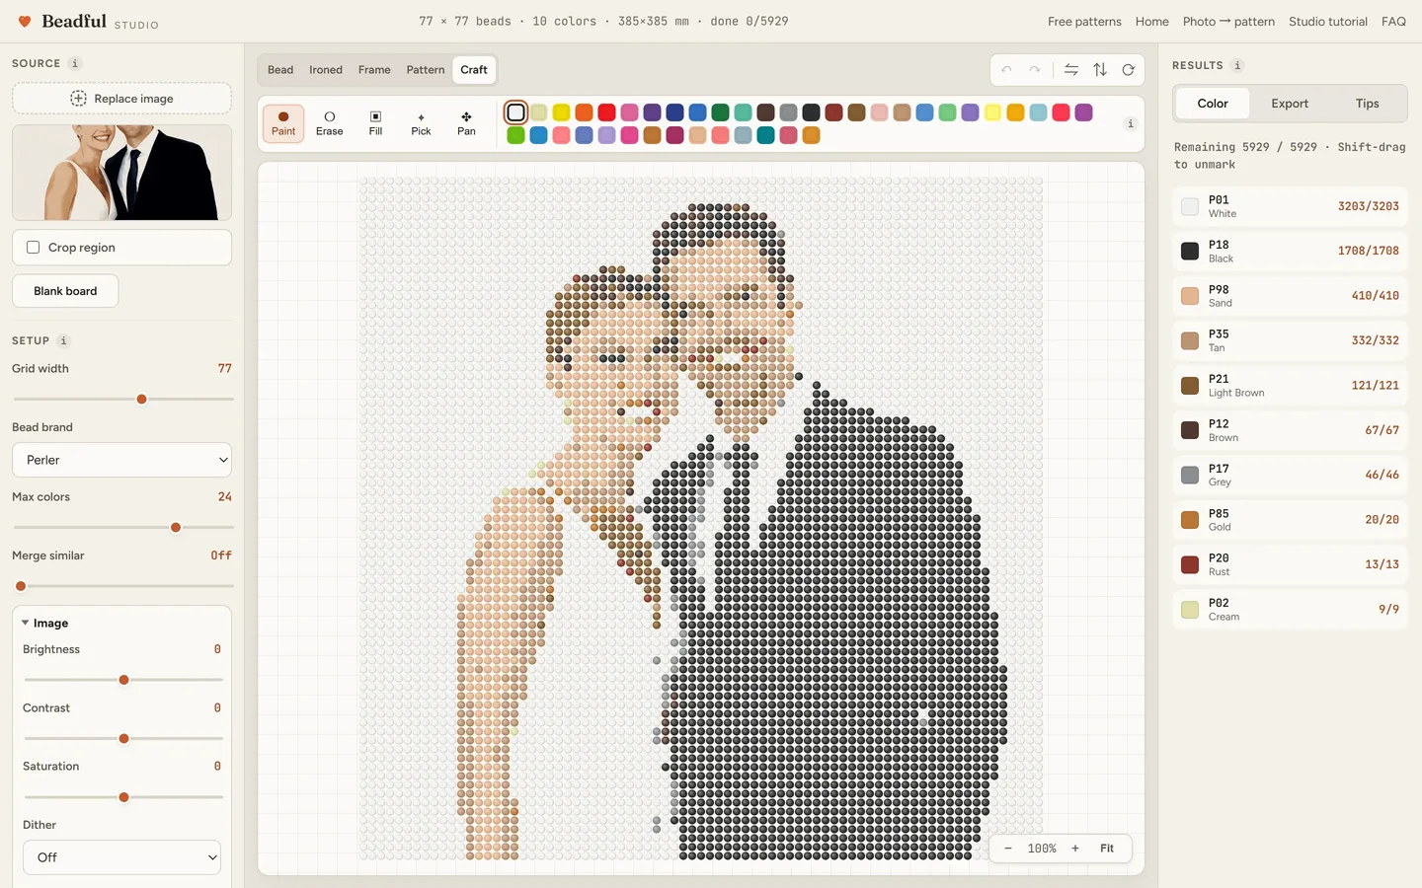Click the P20 Rust color chip
The width and height of the screenshot is (1422, 888).
1190,564
